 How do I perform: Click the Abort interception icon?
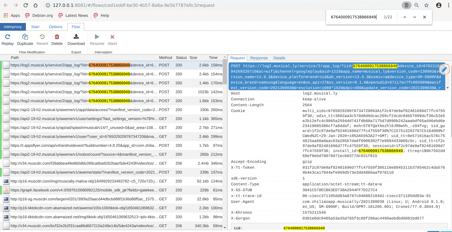point(112,37)
